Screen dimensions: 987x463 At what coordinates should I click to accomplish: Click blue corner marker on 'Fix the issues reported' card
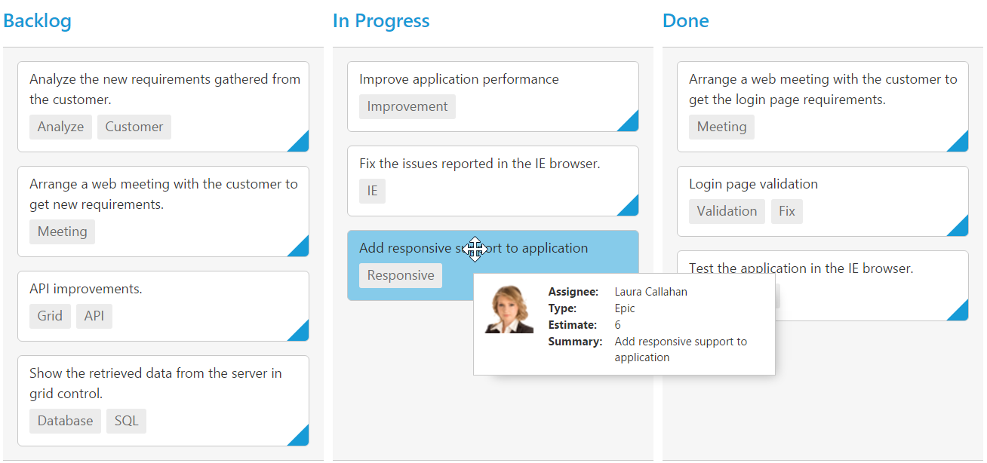(631, 208)
